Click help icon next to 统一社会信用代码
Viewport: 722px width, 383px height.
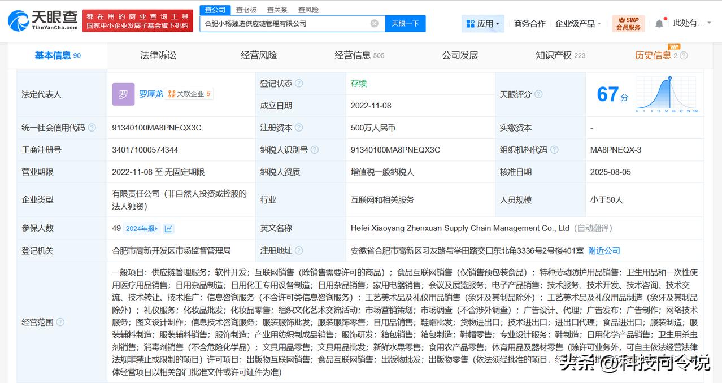(92, 128)
